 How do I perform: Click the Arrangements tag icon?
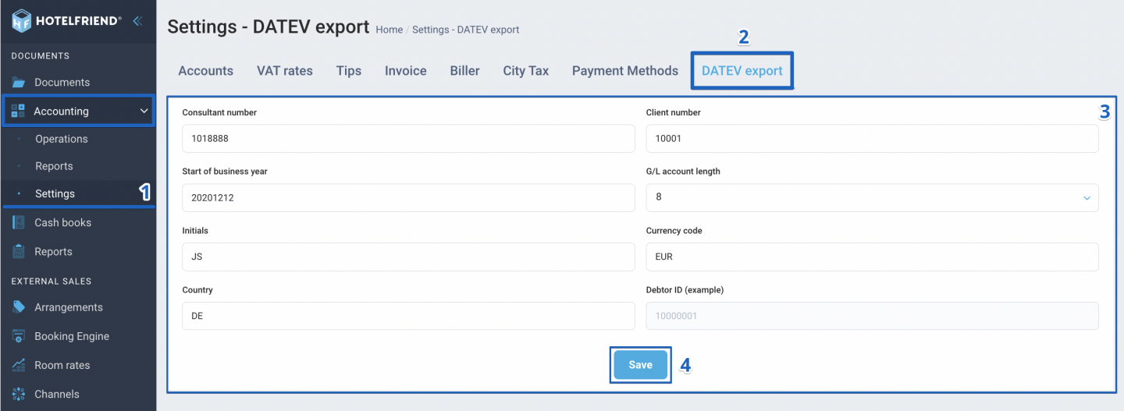click(x=19, y=306)
